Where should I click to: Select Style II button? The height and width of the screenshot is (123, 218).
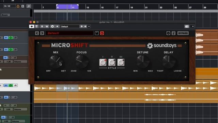112,62
